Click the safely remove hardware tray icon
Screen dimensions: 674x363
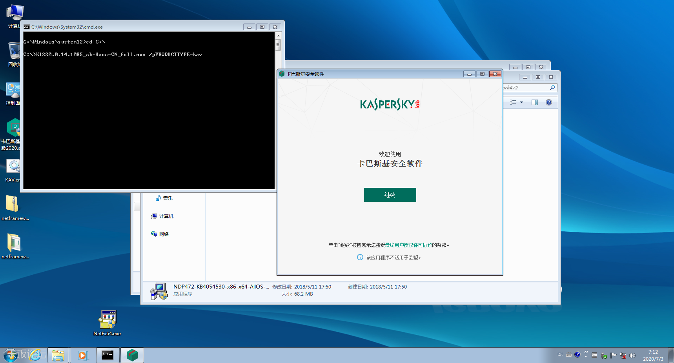pyautogui.click(x=604, y=356)
